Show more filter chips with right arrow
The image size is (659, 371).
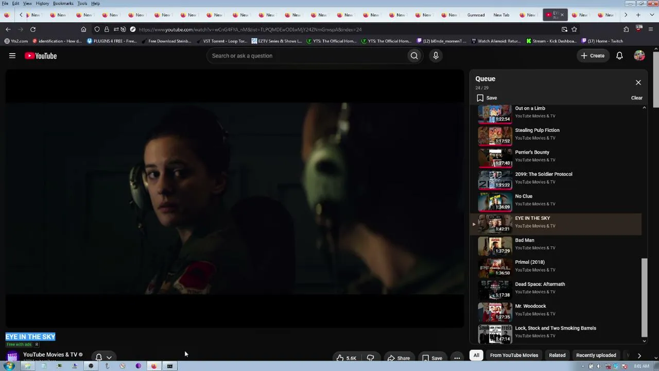pos(639,355)
